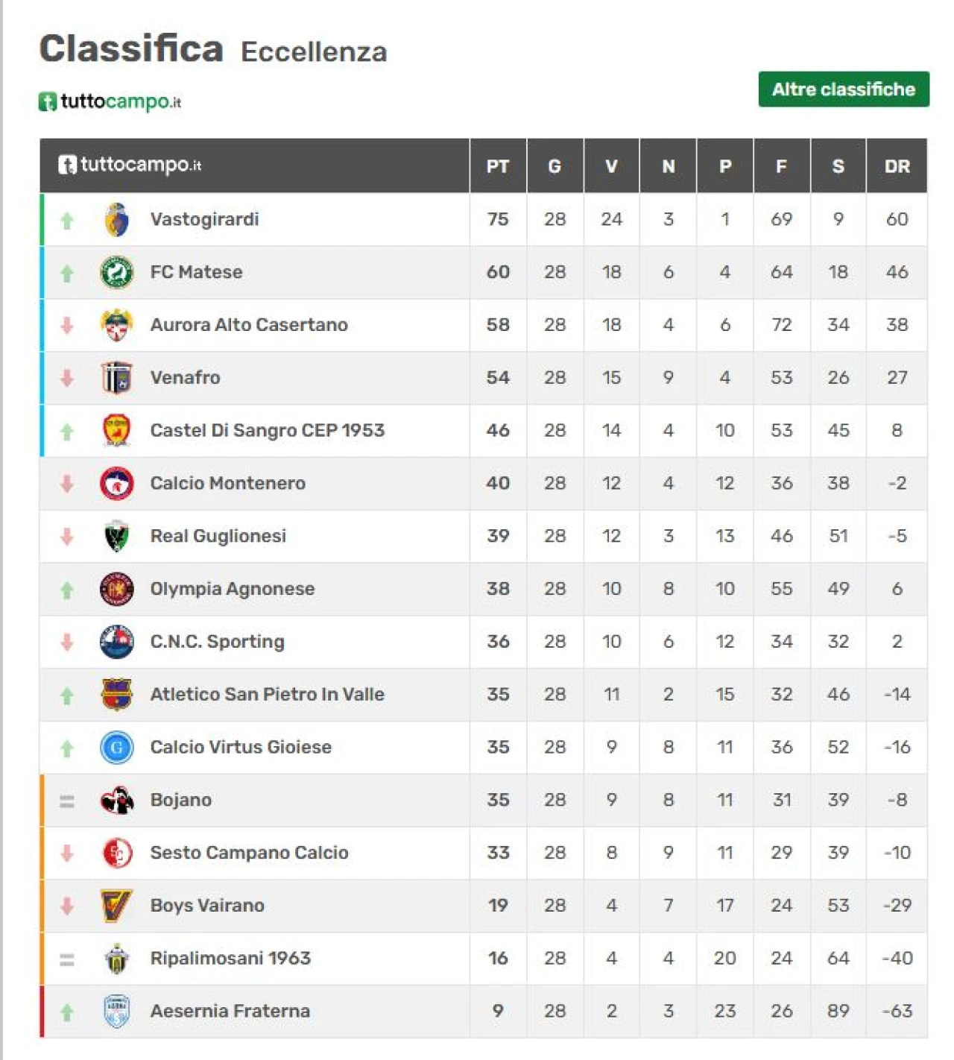The width and height of the screenshot is (954, 1060).
Task: Click the red down arrow beside Calcio Montenero
Action: [67, 485]
